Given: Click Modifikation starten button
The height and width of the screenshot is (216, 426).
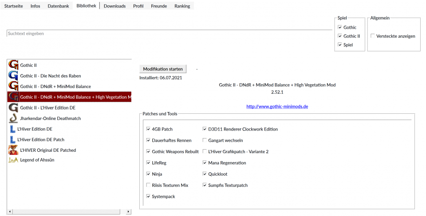Looking at the screenshot, I should point(163,69).
